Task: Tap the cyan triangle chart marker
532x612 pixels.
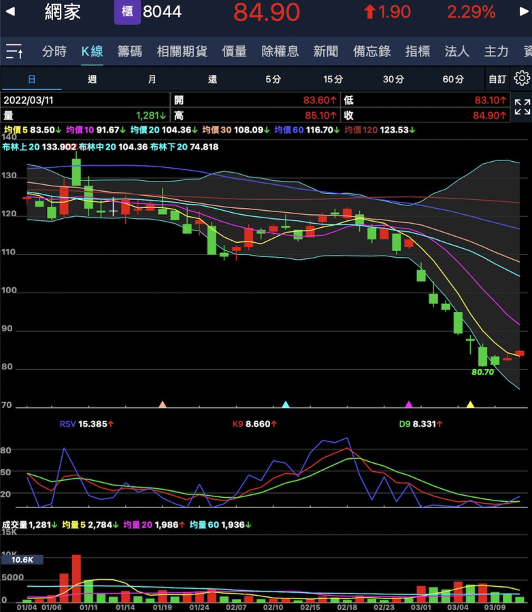Action: click(286, 405)
